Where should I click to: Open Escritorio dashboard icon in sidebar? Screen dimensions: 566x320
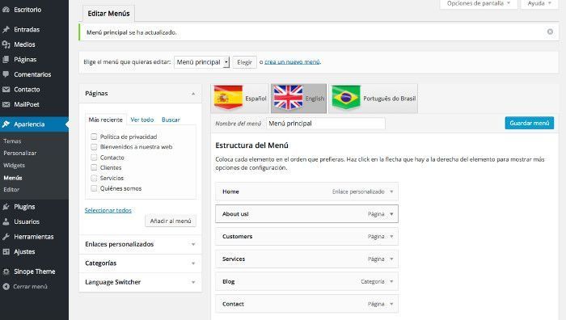pos(6,10)
